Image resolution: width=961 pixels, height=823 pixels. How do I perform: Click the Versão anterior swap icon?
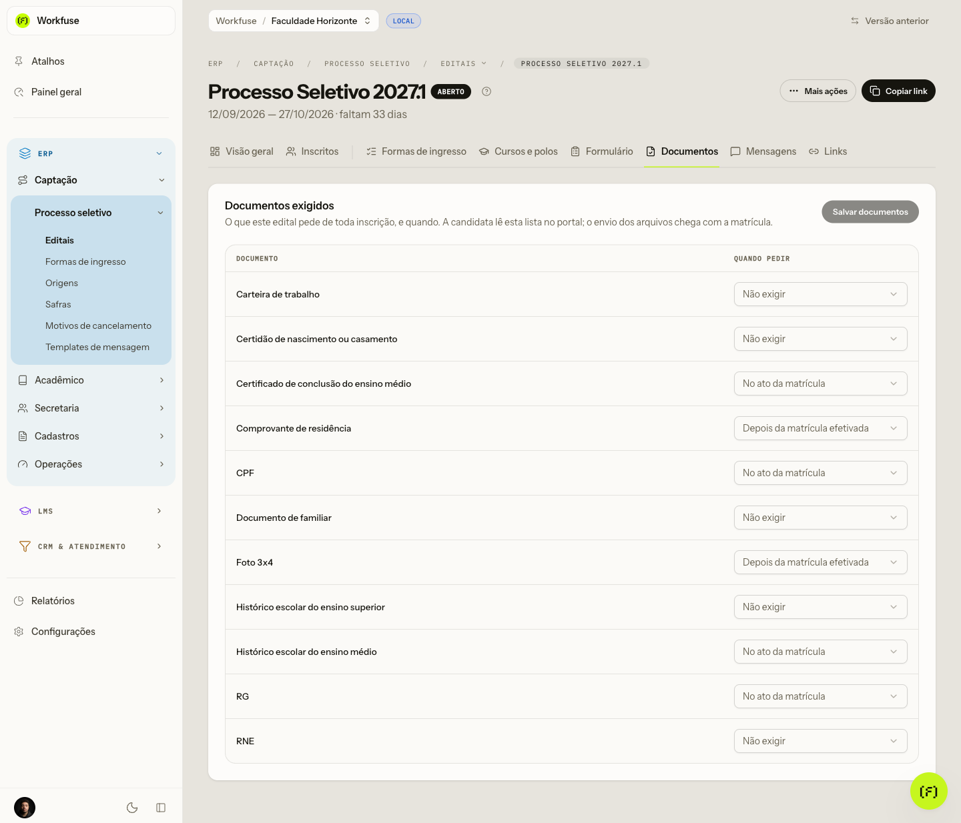(855, 21)
